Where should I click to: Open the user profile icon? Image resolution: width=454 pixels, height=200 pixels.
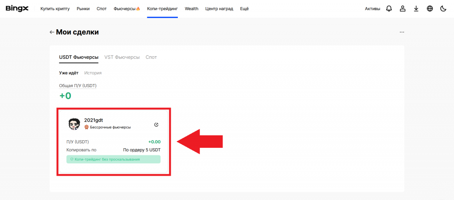[403, 9]
